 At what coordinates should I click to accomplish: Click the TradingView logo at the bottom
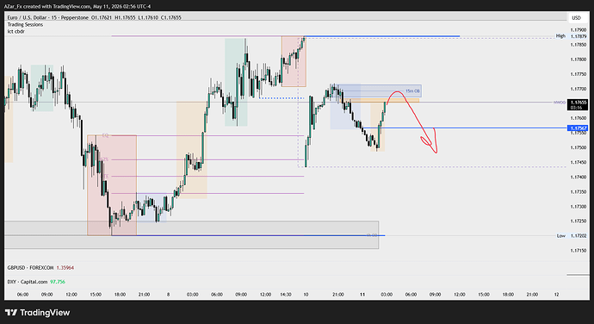tap(38, 313)
